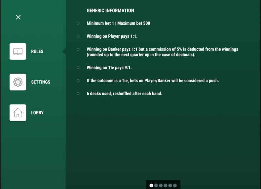
Task: Switch to the third rules page dot
Action: click(161, 185)
